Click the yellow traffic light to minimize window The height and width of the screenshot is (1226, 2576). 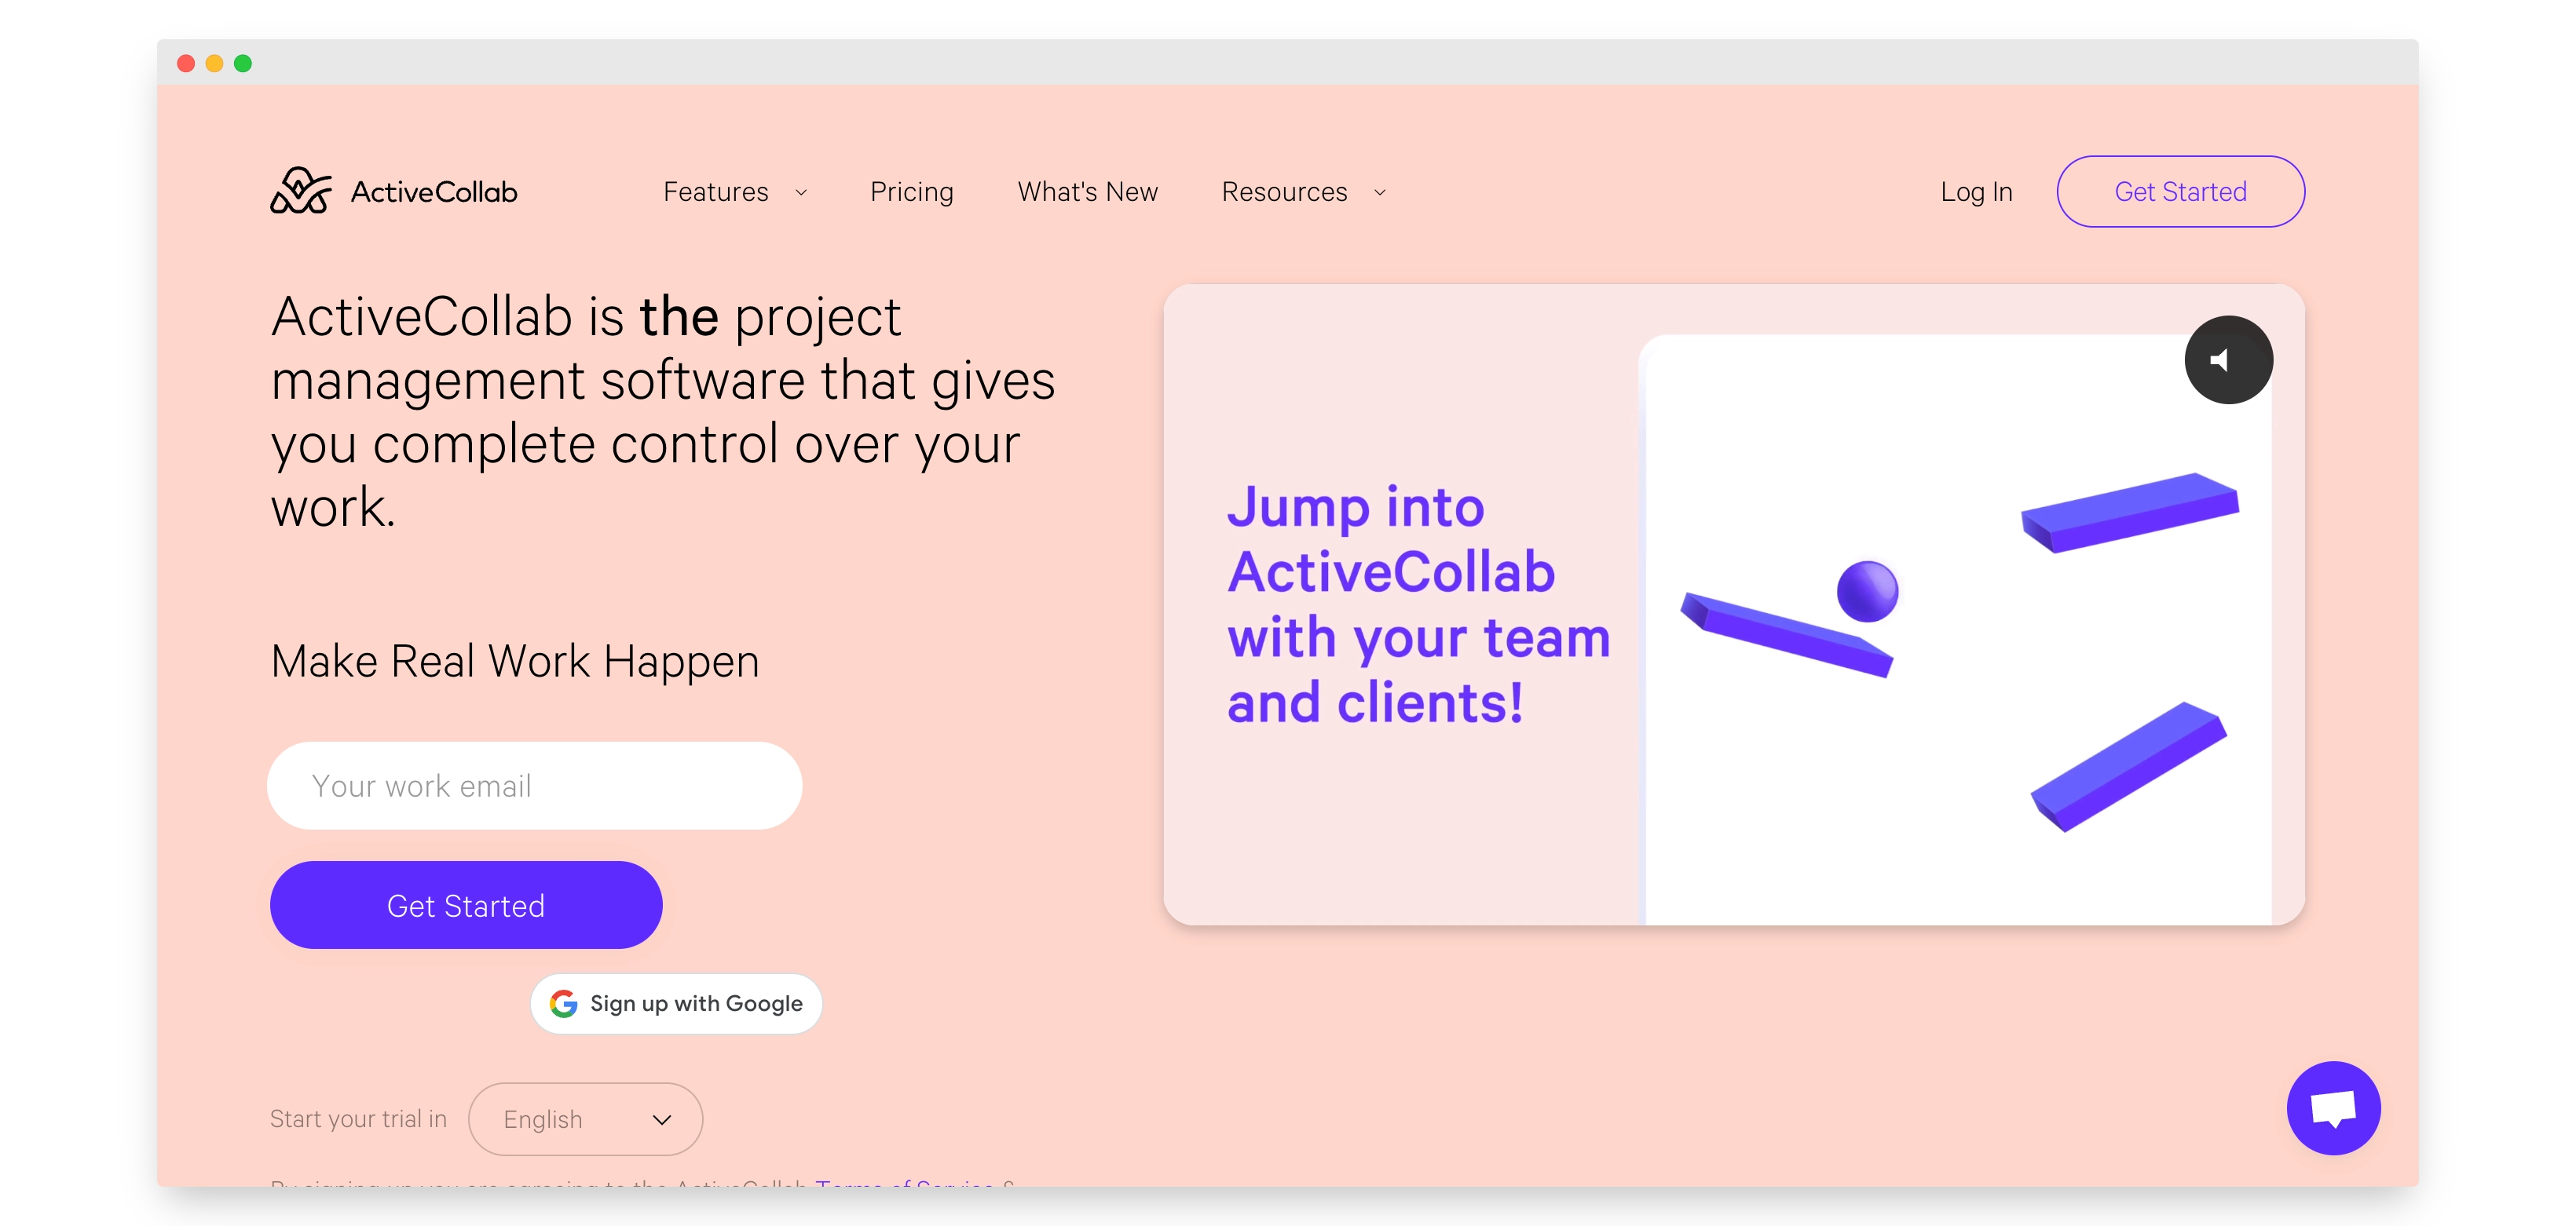215,62
